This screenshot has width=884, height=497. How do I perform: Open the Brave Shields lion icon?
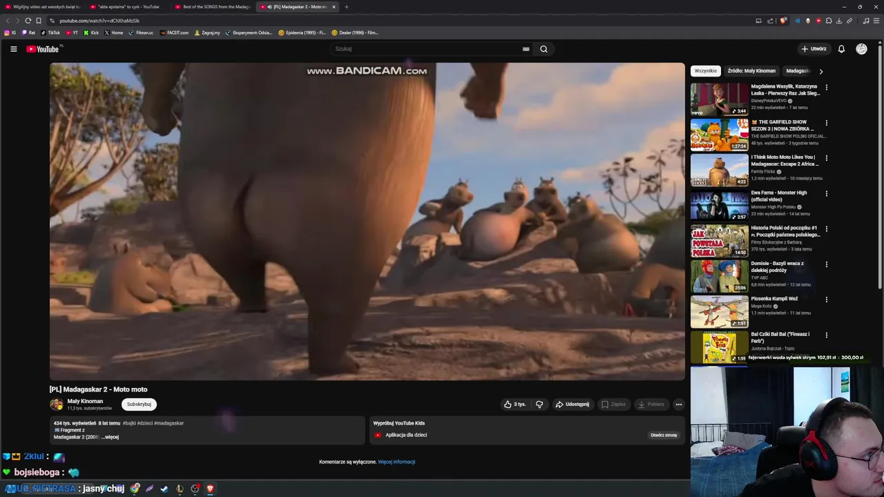[783, 21]
